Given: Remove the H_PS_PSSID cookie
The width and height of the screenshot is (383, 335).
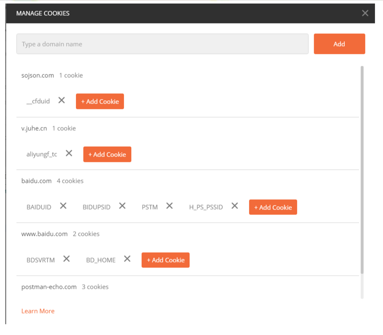Looking at the screenshot, I should coord(235,206).
